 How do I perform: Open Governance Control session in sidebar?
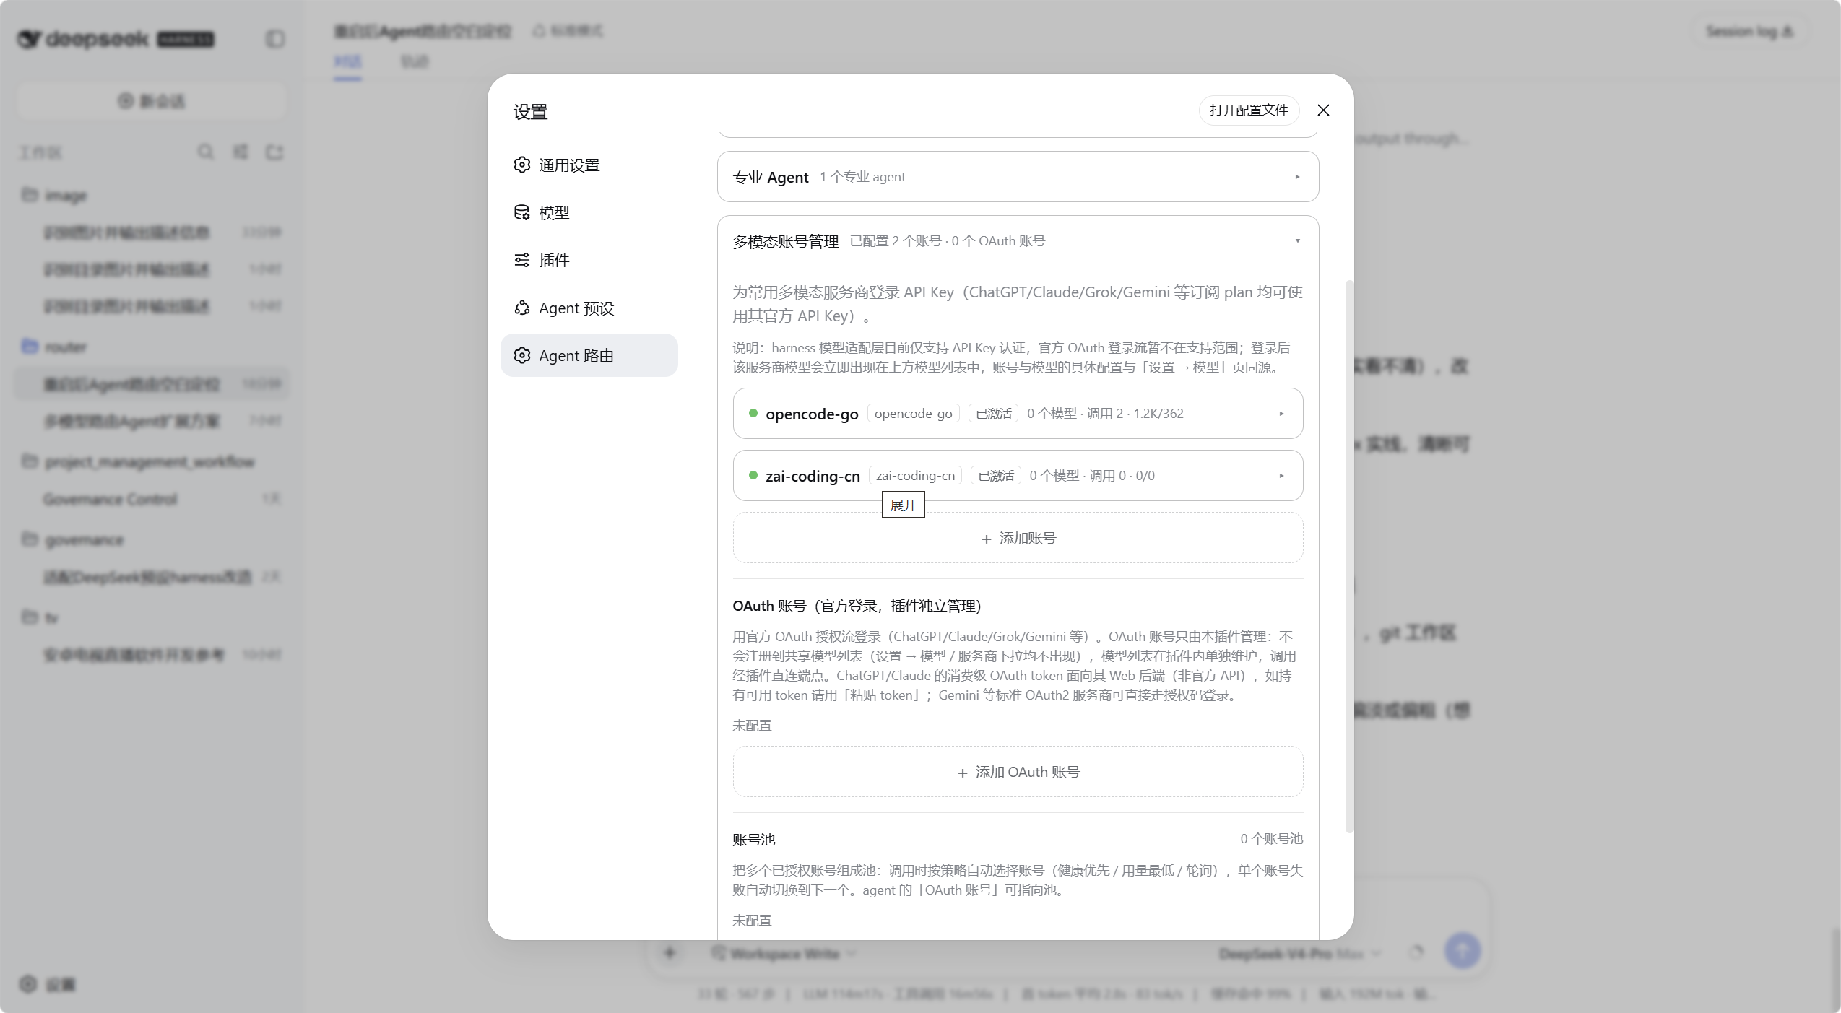pyautogui.click(x=152, y=500)
